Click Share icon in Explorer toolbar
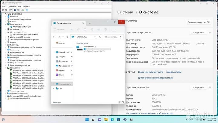218x123 pixels. coord(99,29)
